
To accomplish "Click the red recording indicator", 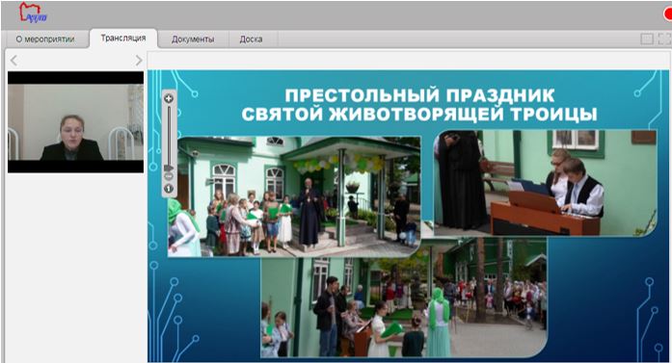I will point(668,14).
